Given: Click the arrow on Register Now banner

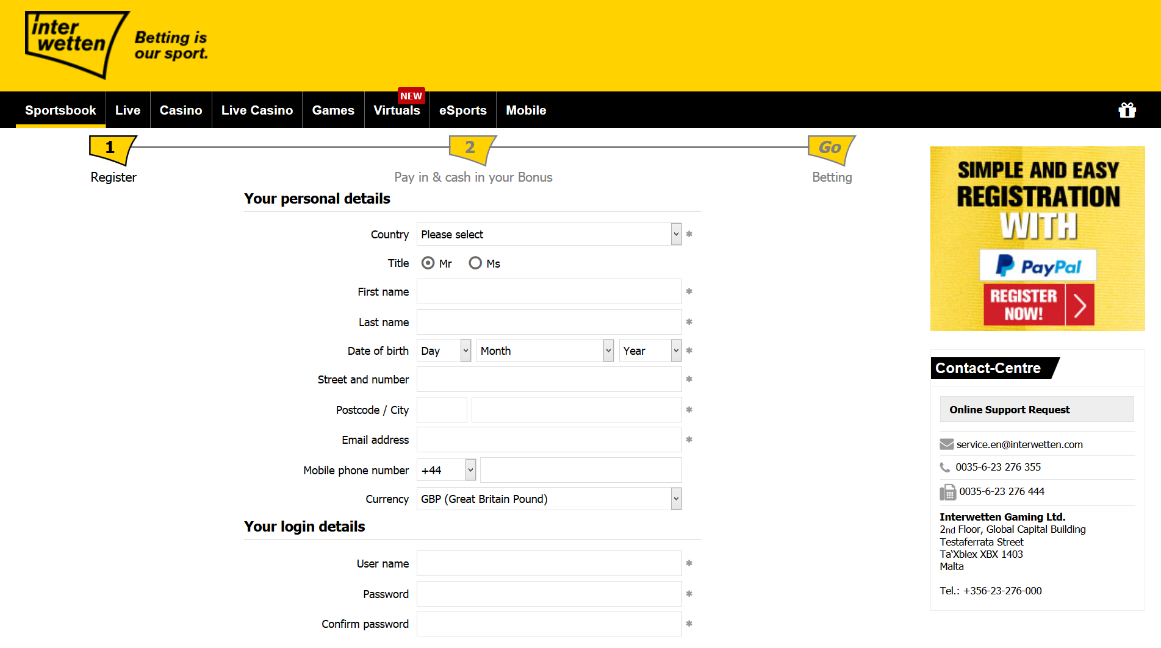Looking at the screenshot, I should (1080, 305).
